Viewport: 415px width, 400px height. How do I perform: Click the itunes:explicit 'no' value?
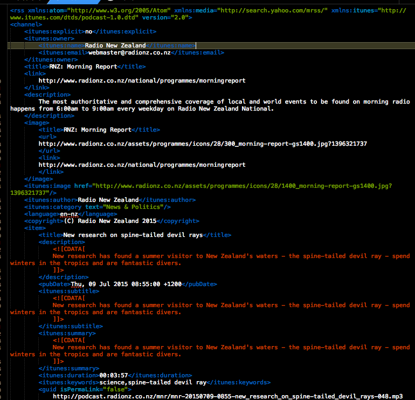(x=89, y=31)
